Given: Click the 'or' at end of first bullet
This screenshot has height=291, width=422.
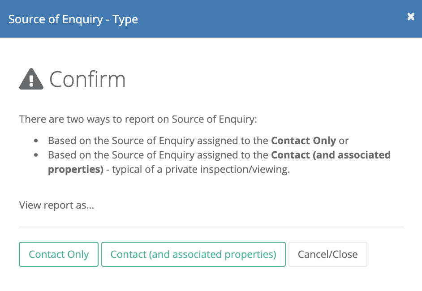Looking at the screenshot, I should coord(344,141).
